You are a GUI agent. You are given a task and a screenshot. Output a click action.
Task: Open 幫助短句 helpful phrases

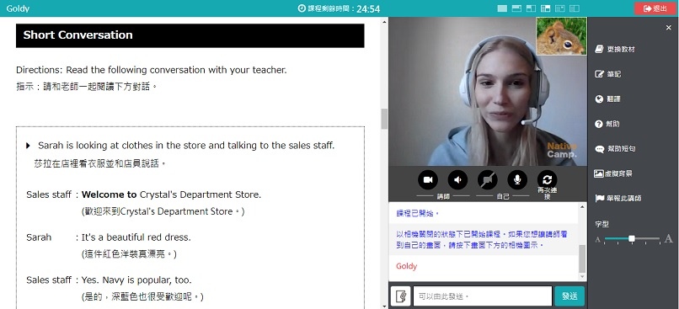tap(615, 148)
